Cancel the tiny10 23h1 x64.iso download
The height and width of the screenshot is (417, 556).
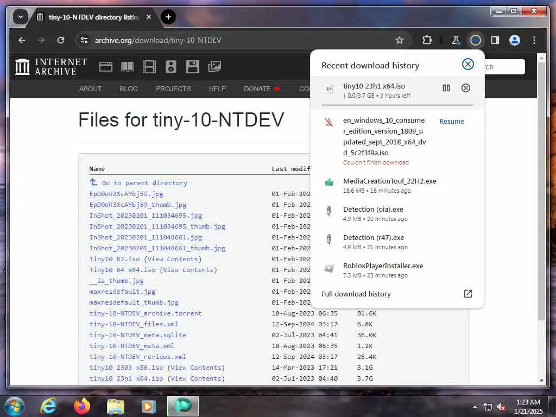tap(465, 88)
